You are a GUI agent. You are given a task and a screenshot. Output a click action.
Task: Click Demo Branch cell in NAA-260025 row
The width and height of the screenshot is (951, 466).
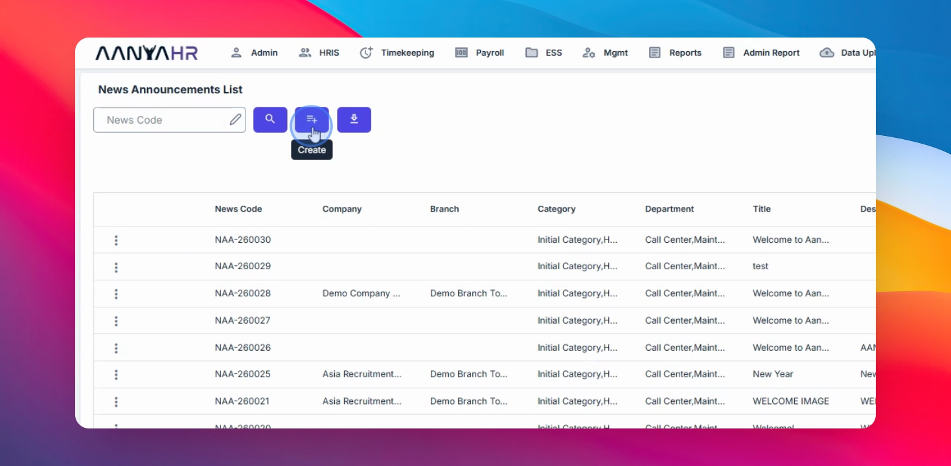pyautogui.click(x=469, y=374)
